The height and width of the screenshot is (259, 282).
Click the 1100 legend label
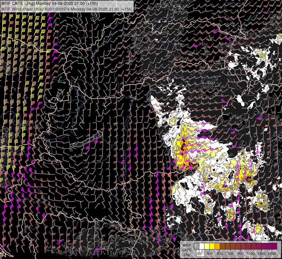[251, 254]
